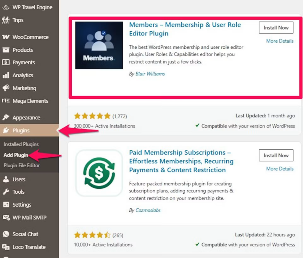Click the Payments dollar icon
Viewport: 303px width, 258px height.
pos(6,63)
